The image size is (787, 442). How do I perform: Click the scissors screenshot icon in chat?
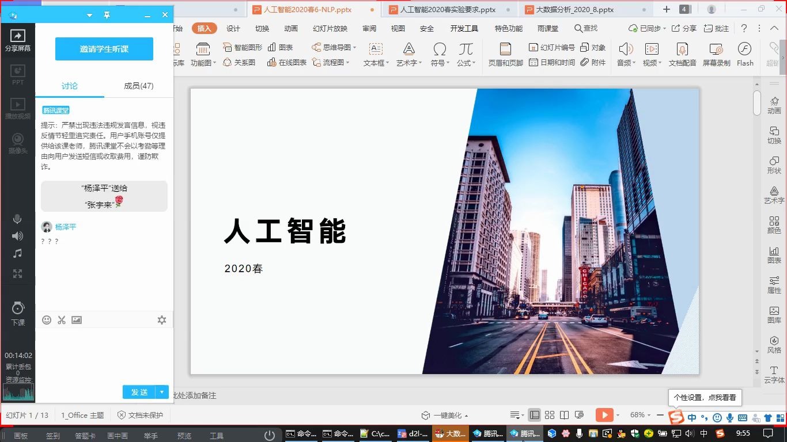(x=62, y=320)
